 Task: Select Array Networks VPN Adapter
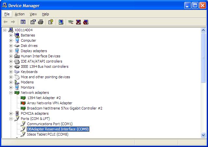tap(50, 103)
